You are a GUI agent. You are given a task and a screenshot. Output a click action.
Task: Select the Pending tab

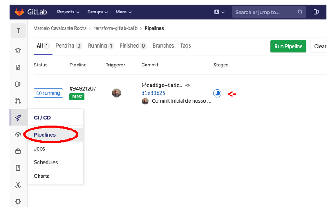tap(69, 46)
